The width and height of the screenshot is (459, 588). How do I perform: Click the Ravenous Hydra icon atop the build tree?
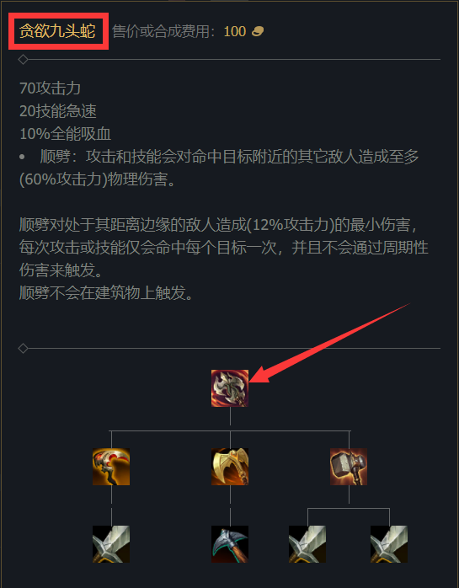[230, 388]
